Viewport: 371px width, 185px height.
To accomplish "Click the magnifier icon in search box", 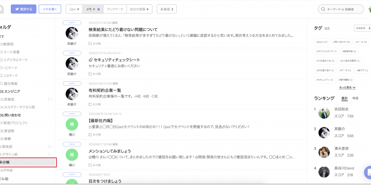I will pyautogui.click(x=323, y=9).
